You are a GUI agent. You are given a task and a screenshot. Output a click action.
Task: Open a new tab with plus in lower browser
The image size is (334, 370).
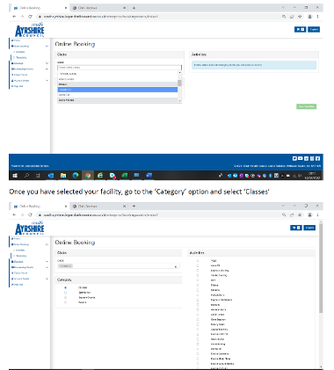pyautogui.click(x=134, y=206)
